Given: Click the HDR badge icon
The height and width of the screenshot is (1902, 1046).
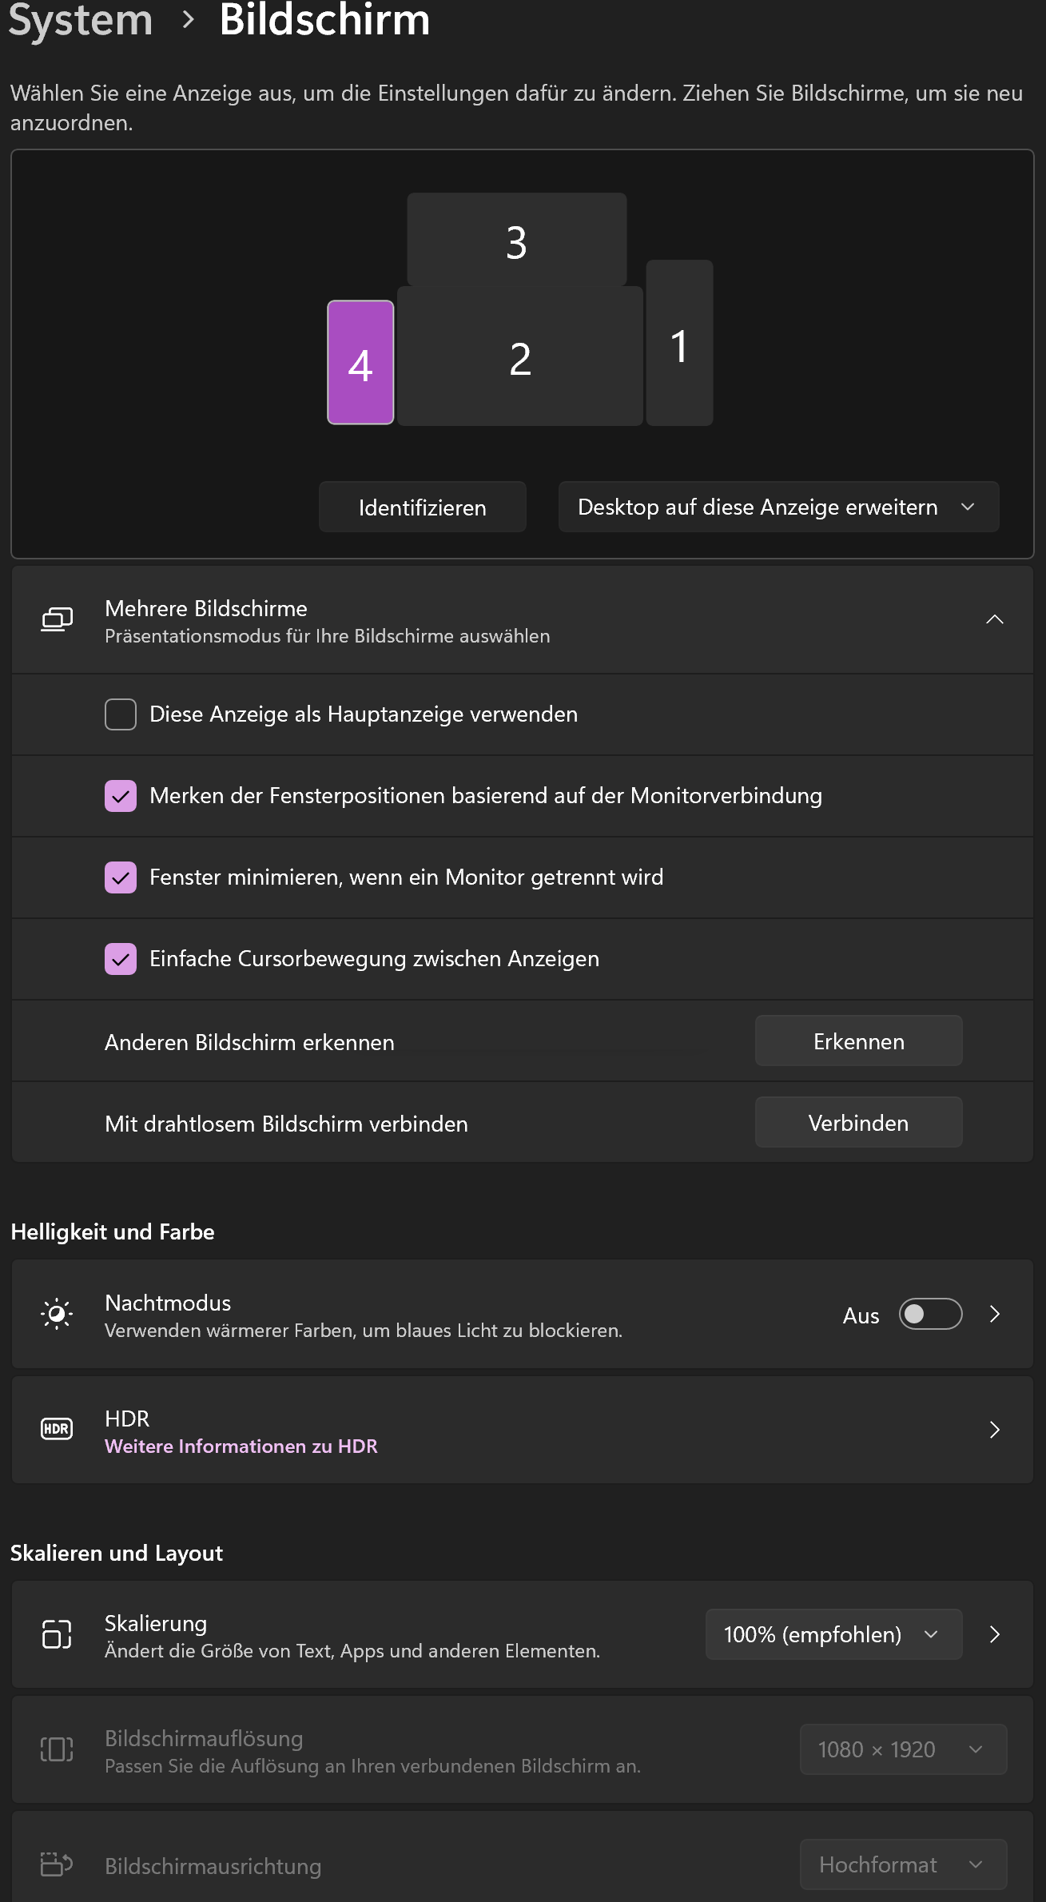Looking at the screenshot, I should tap(57, 1429).
